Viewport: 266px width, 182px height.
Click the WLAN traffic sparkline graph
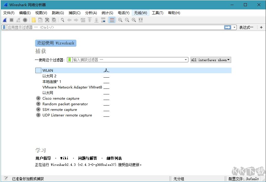(106, 70)
